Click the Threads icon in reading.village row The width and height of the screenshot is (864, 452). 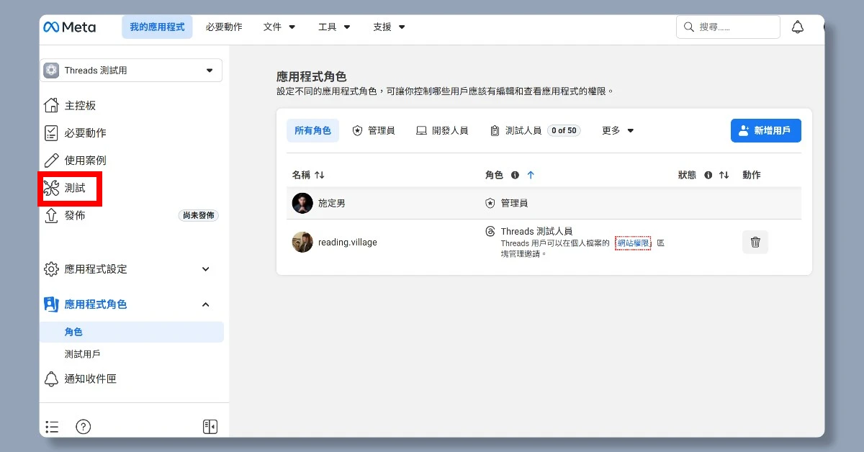point(490,232)
